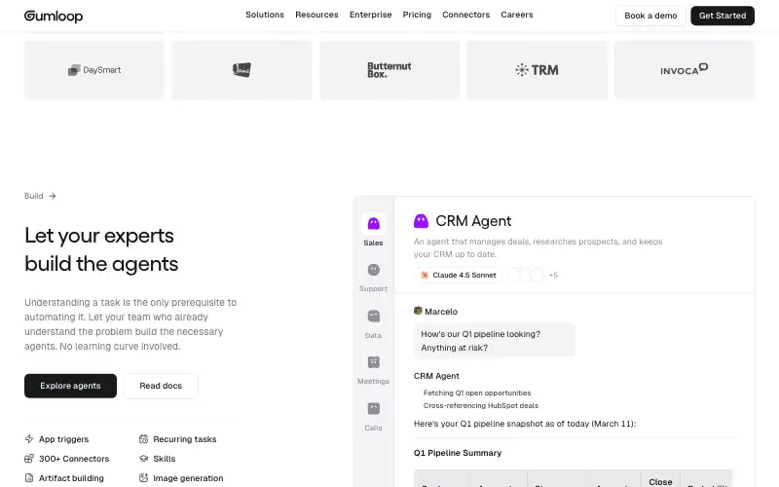Click "Fetching Q1 open opportunities" step
This screenshot has width=779, height=487.
[x=477, y=393]
